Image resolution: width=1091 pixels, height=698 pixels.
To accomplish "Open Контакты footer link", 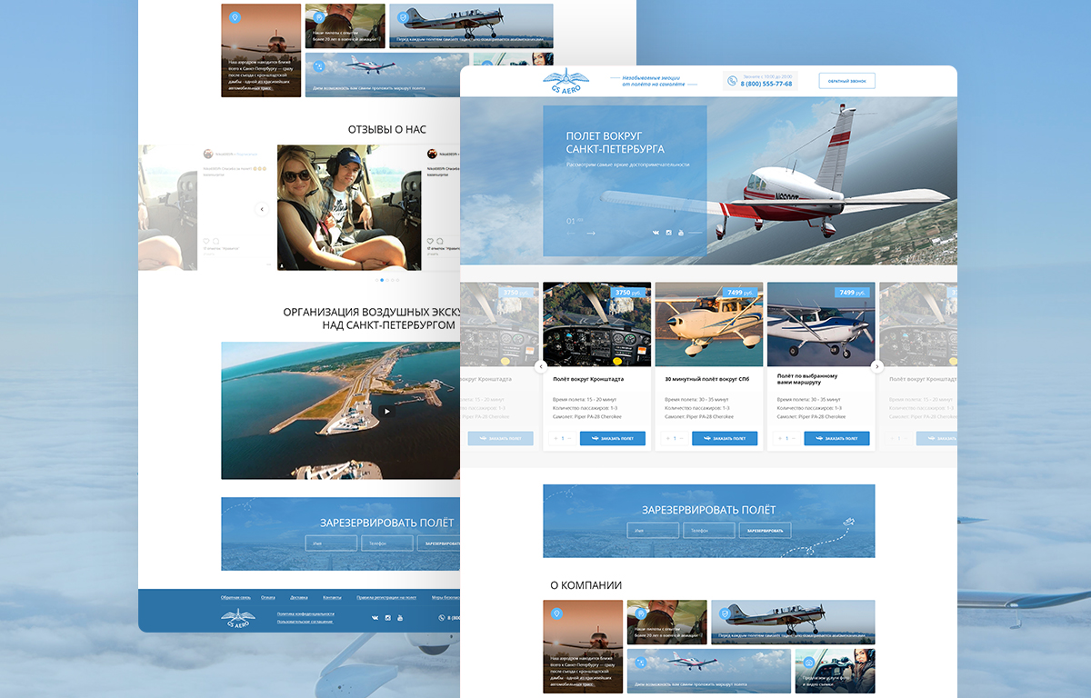I will [x=332, y=598].
